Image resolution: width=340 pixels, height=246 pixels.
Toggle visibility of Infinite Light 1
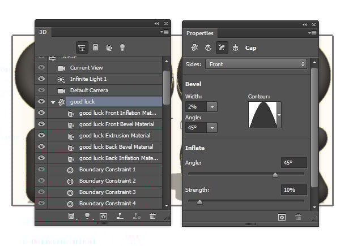tap(41, 79)
